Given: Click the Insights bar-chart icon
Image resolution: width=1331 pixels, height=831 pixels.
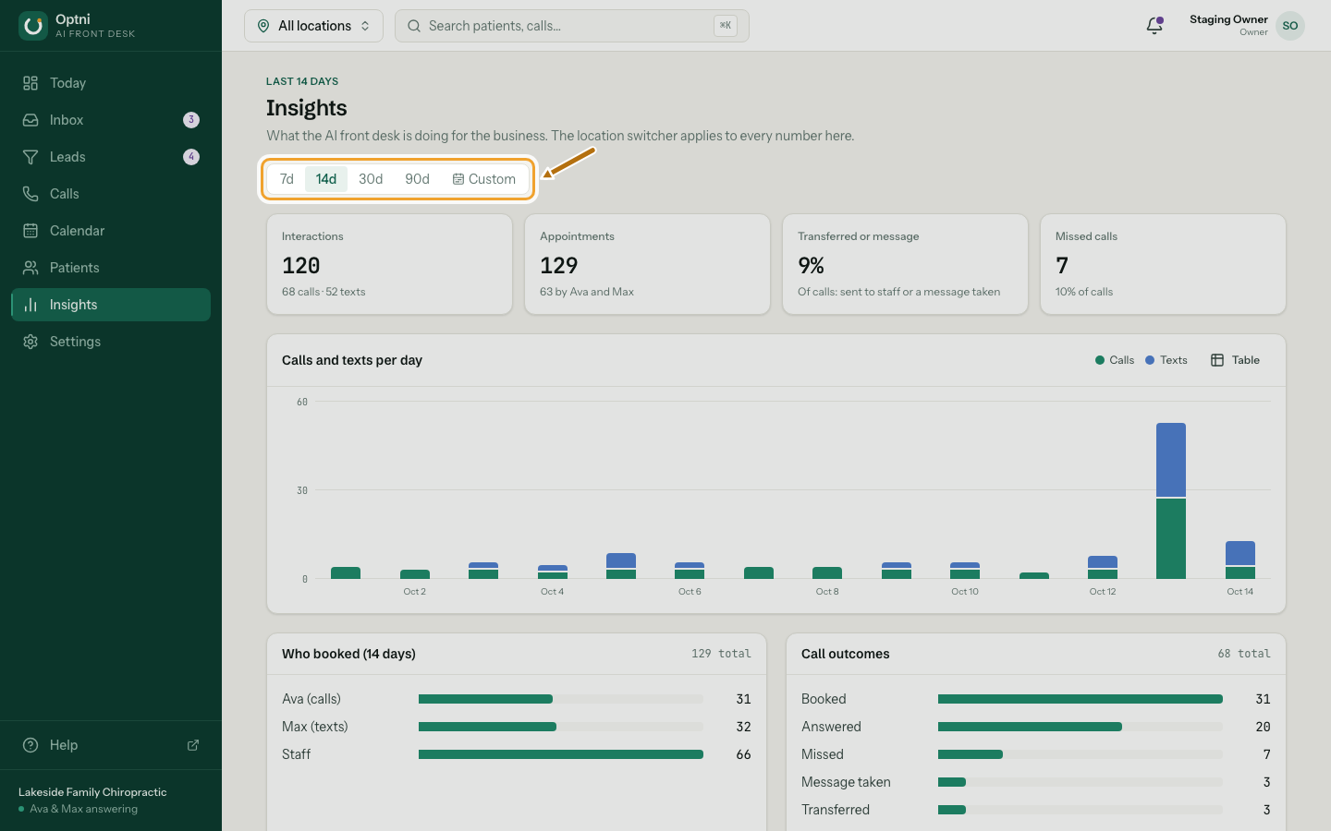Looking at the screenshot, I should 31,305.
